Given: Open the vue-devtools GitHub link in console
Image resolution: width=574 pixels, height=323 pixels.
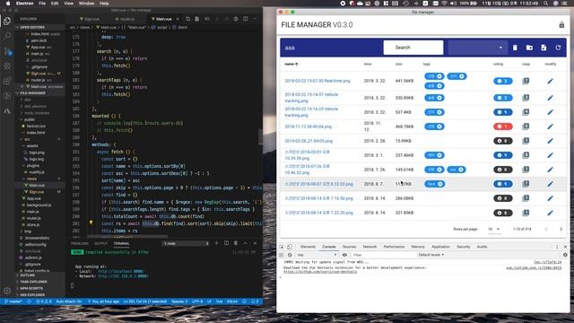Looking at the screenshot, I should click(x=320, y=272).
